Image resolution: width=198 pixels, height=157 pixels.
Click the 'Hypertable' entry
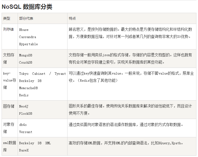pyautogui.click(x=28, y=44)
